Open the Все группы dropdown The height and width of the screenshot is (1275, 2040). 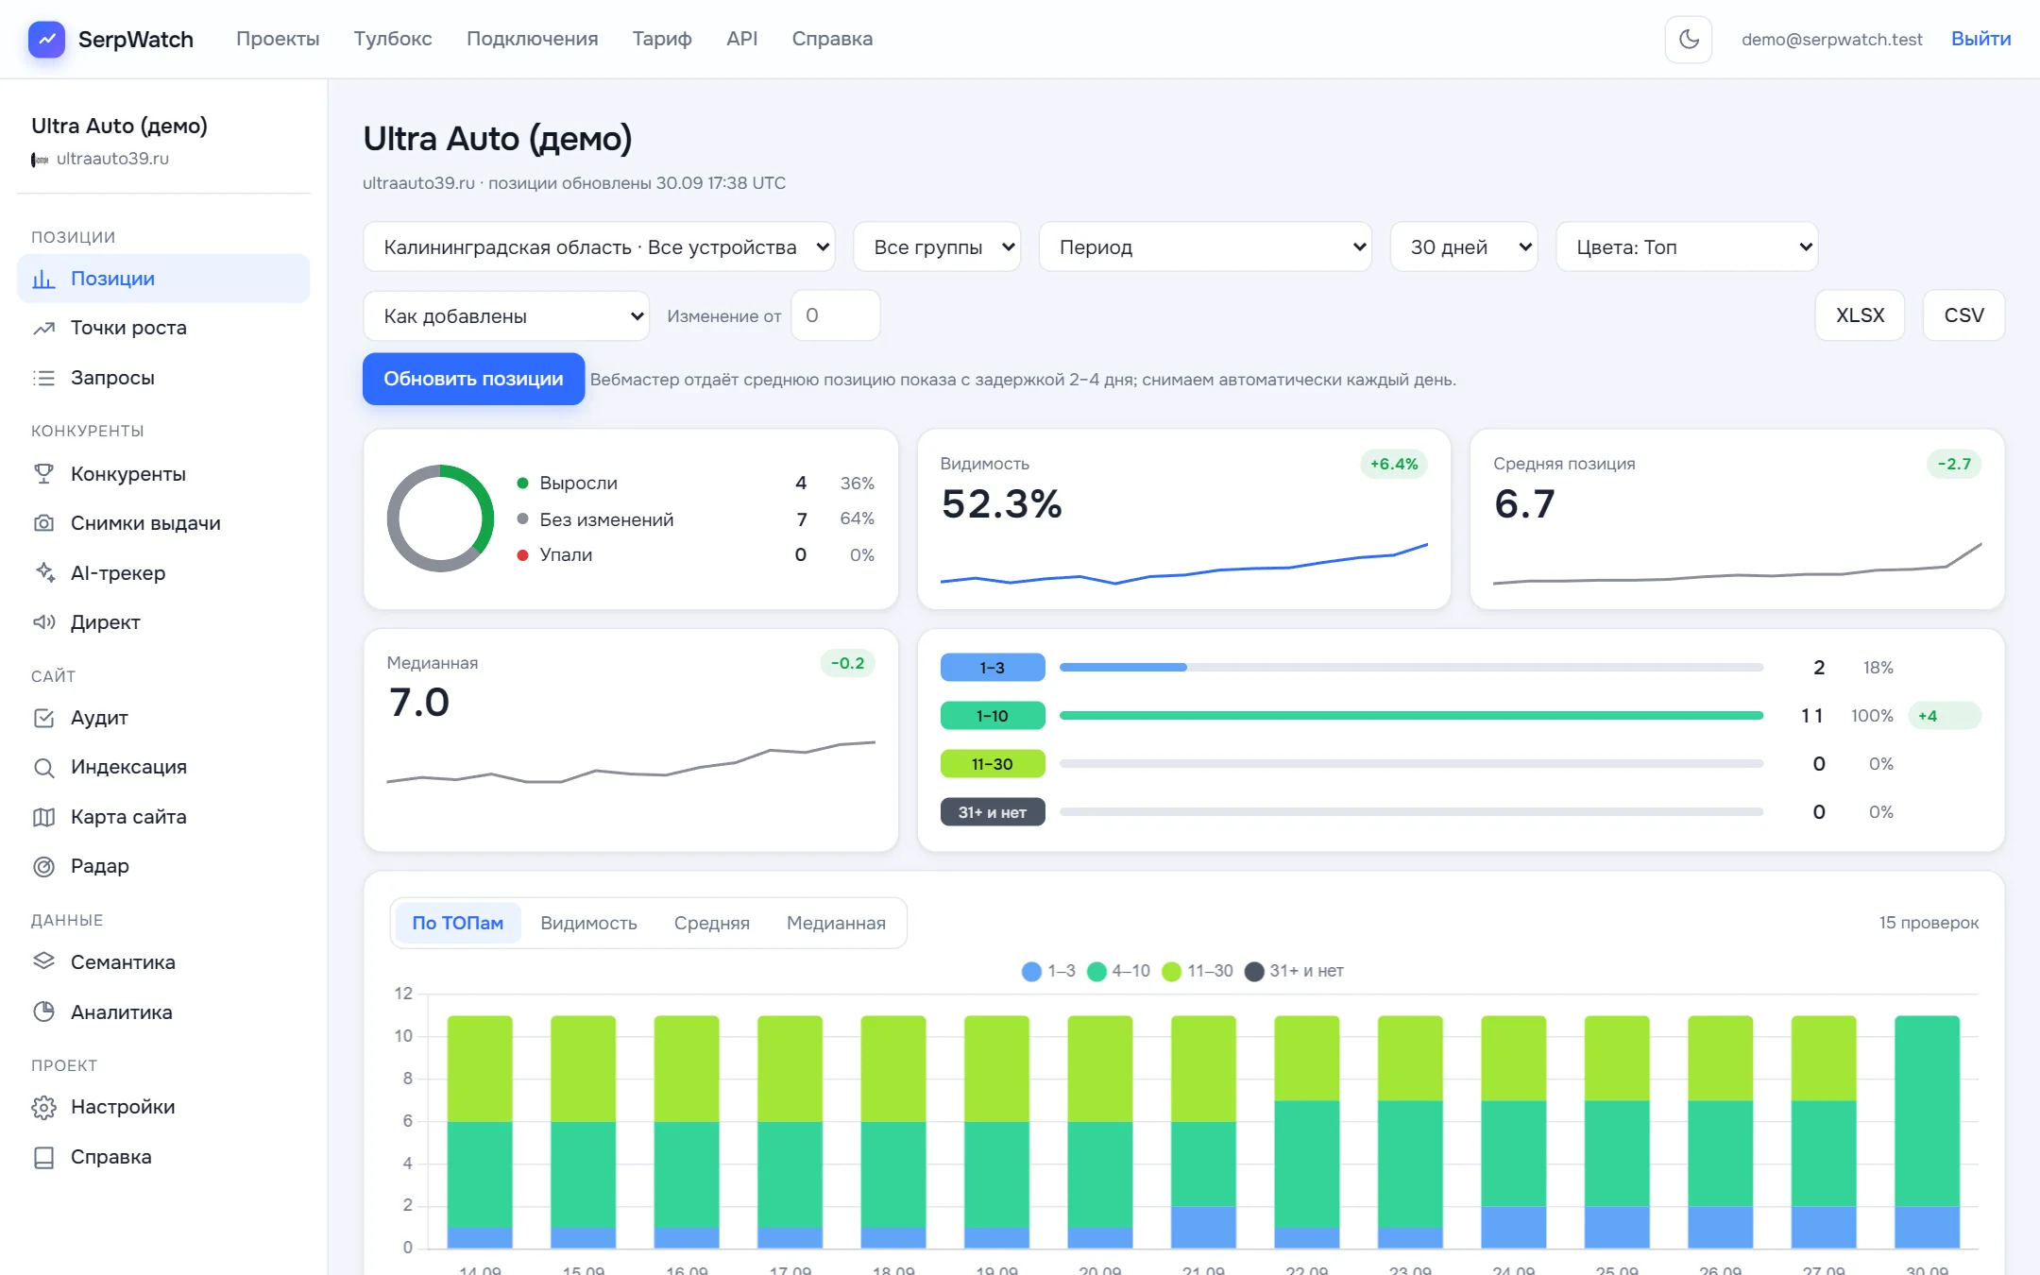pos(937,247)
